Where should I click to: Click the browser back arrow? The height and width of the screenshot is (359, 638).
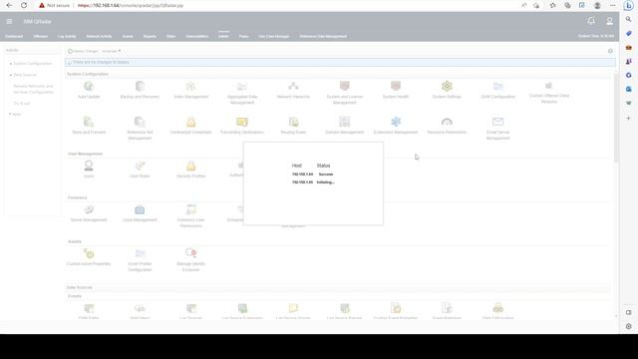point(9,5)
